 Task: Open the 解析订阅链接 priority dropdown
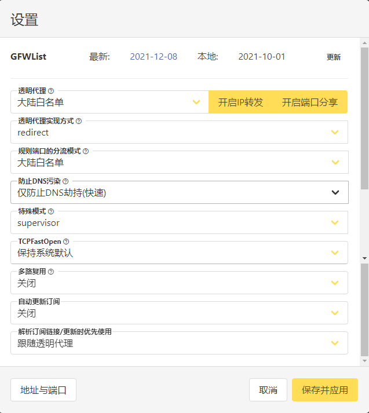[180, 343]
